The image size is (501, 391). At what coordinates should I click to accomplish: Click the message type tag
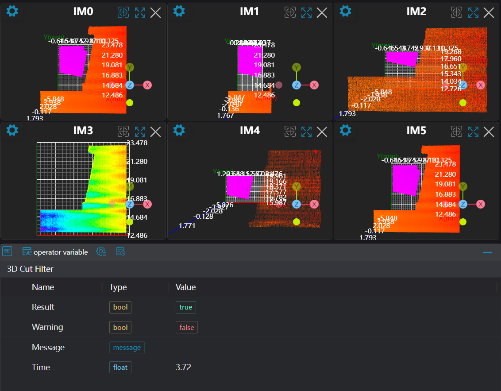pos(127,348)
